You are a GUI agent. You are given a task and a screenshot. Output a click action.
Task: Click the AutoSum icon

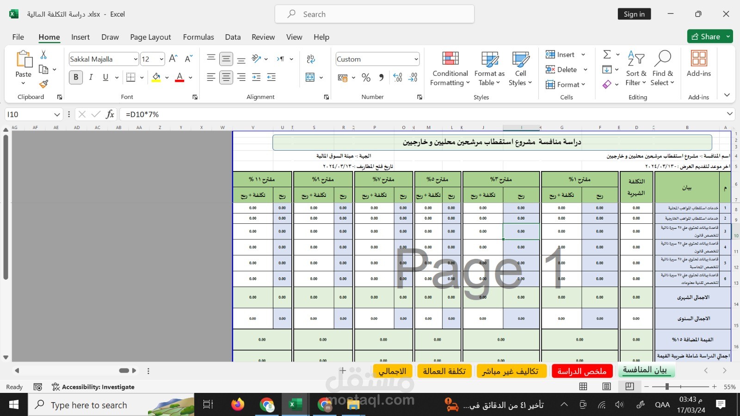tap(607, 54)
